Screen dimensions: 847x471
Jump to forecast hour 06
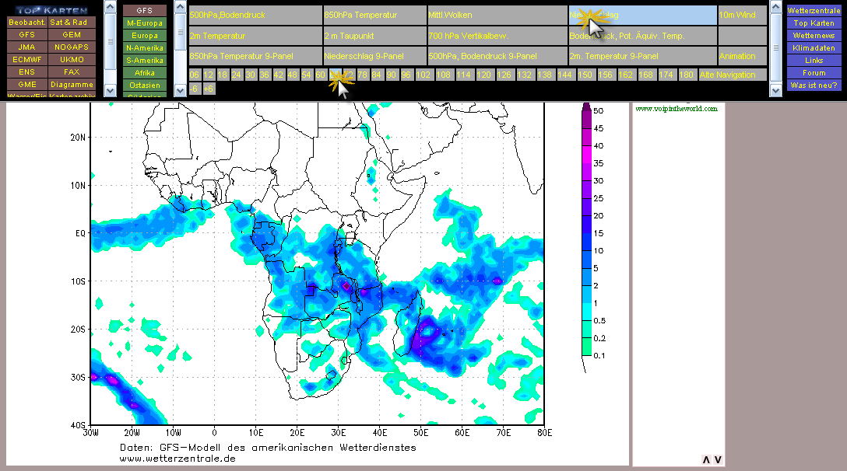[195, 75]
